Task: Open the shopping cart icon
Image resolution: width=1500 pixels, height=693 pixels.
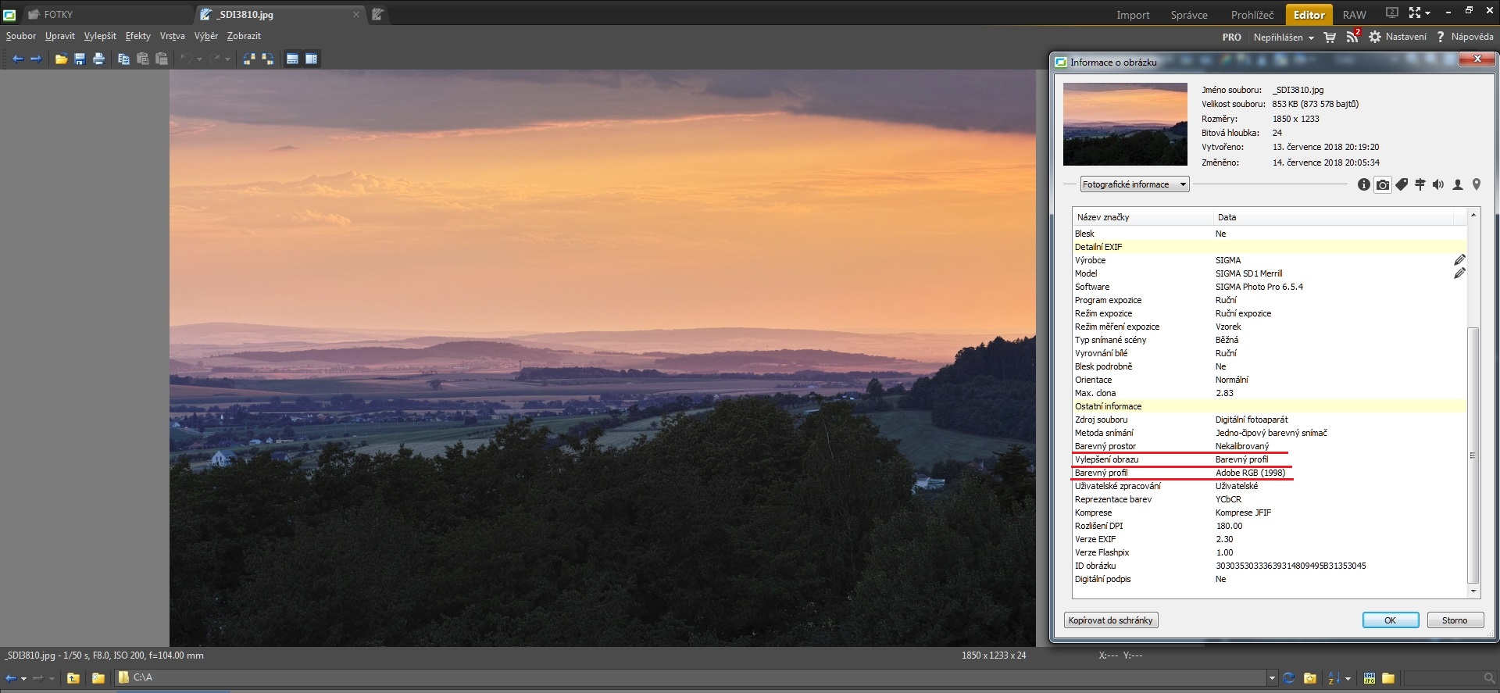Action: pos(1330,37)
